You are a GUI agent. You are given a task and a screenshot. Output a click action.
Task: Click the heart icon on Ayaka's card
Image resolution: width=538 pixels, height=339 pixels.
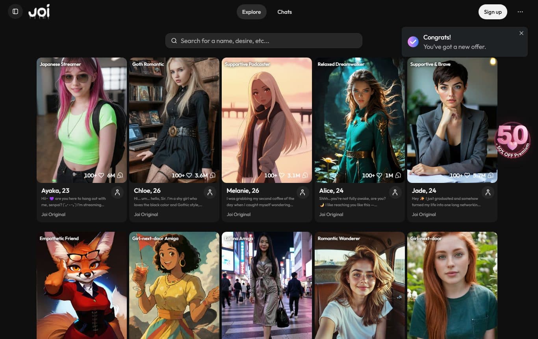click(101, 175)
